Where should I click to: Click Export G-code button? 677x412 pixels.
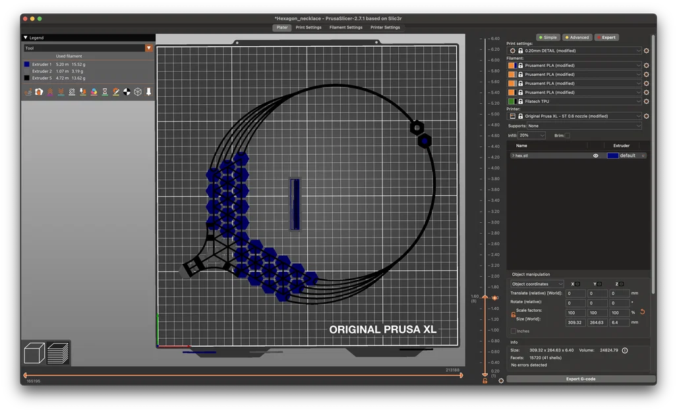581,379
